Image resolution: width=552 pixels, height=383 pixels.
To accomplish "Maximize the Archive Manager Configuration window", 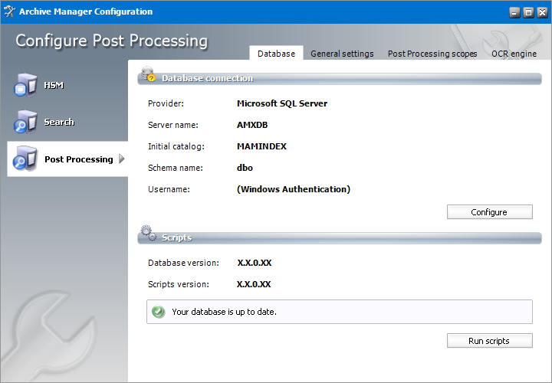I will (527, 12).
